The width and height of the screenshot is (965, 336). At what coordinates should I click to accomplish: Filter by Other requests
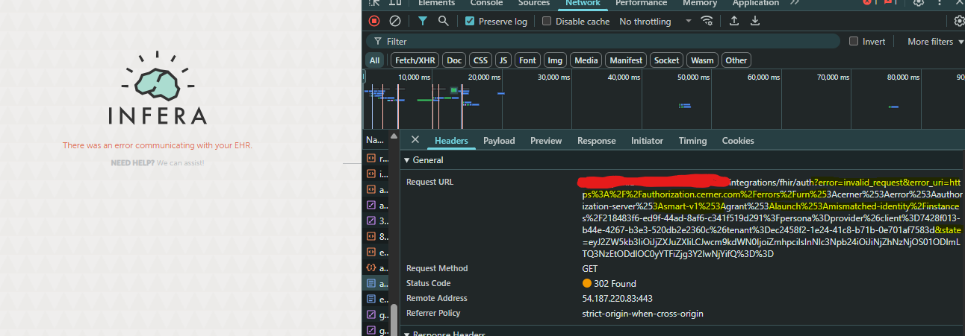click(x=736, y=60)
